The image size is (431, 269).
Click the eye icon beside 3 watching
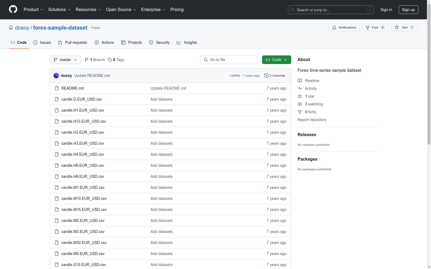pos(300,104)
